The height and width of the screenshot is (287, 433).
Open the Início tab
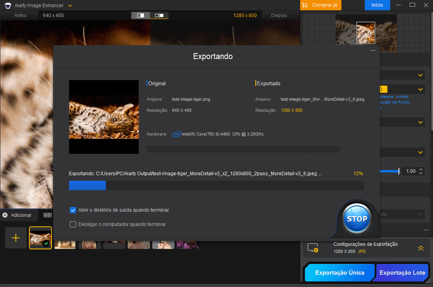pyautogui.click(x=377, y=5)
